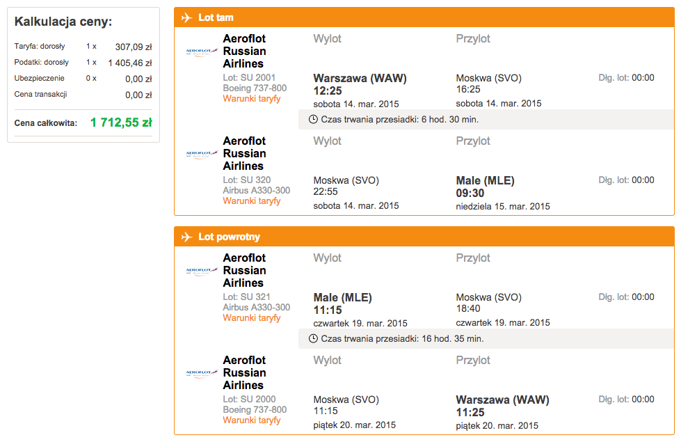Open Warunki taryfy for flight SU 2001
This screenshot has width=697, height=442.
point(252,99)
